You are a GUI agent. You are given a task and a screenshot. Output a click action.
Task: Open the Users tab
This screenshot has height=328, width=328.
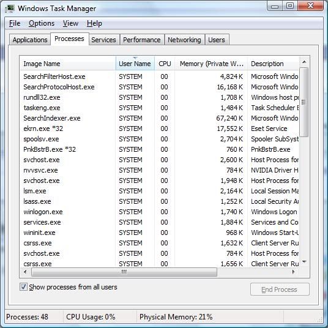click(x=217, y=40)
